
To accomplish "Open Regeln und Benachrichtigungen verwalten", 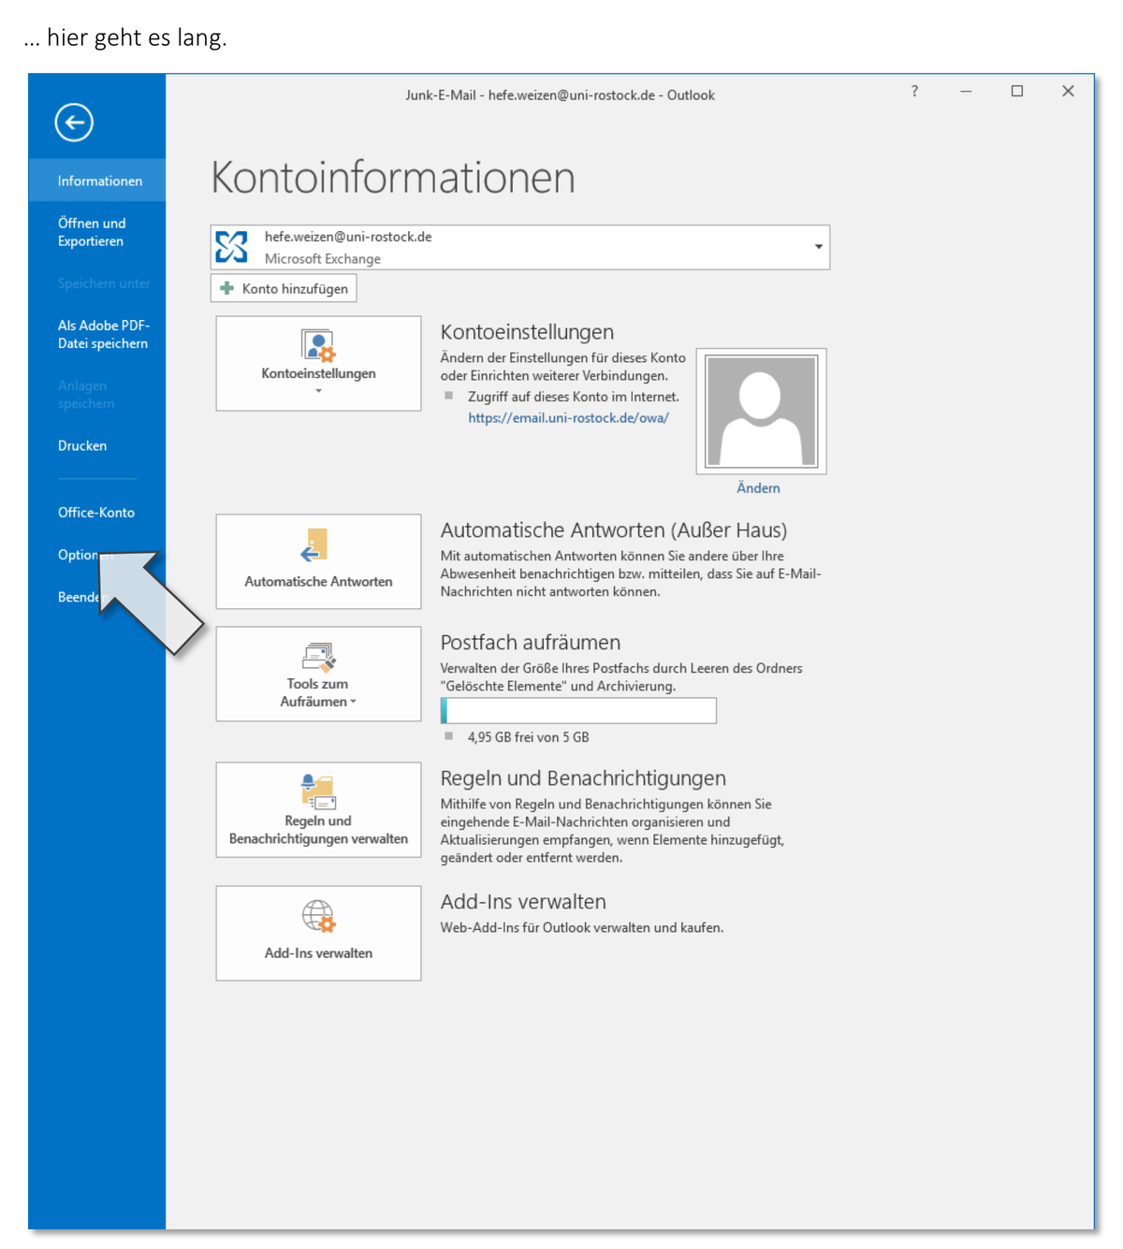I will tap(318, 809).
